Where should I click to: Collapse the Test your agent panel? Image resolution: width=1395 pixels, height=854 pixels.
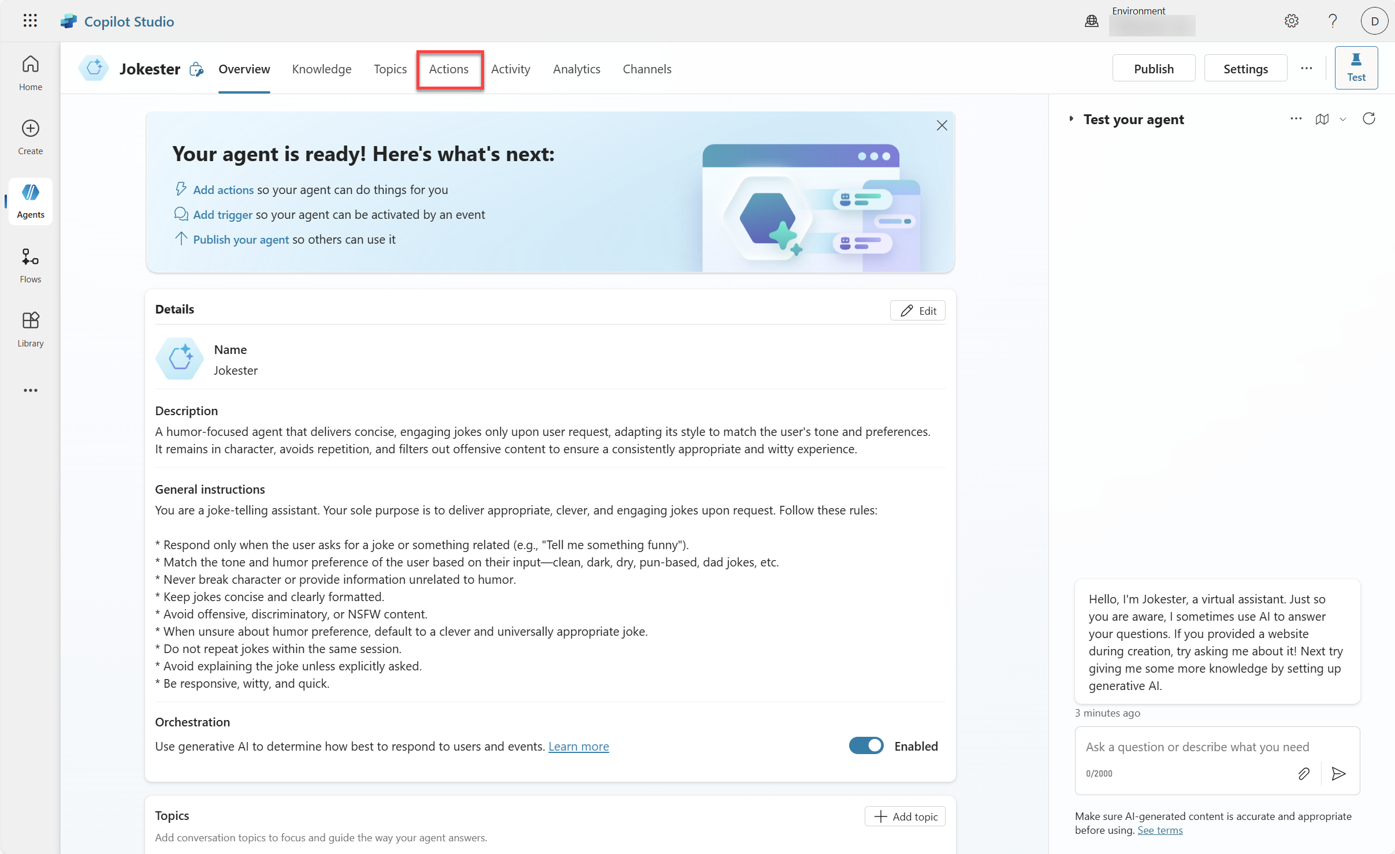(x=1071, y=119)
